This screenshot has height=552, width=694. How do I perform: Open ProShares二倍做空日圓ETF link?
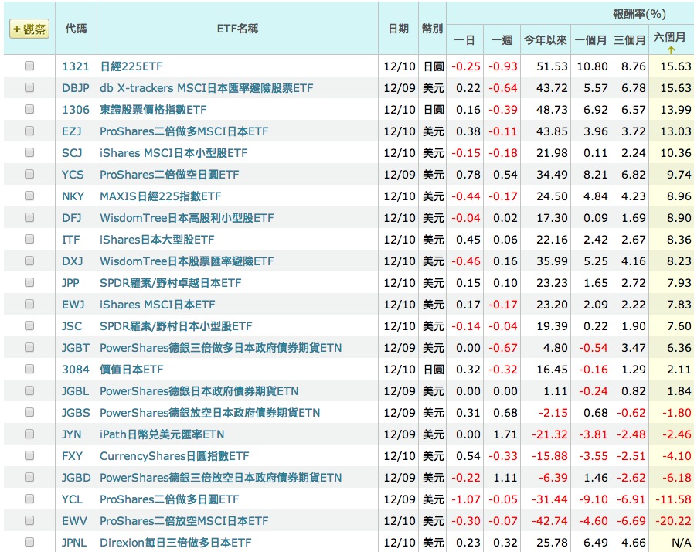click(169, 175)
